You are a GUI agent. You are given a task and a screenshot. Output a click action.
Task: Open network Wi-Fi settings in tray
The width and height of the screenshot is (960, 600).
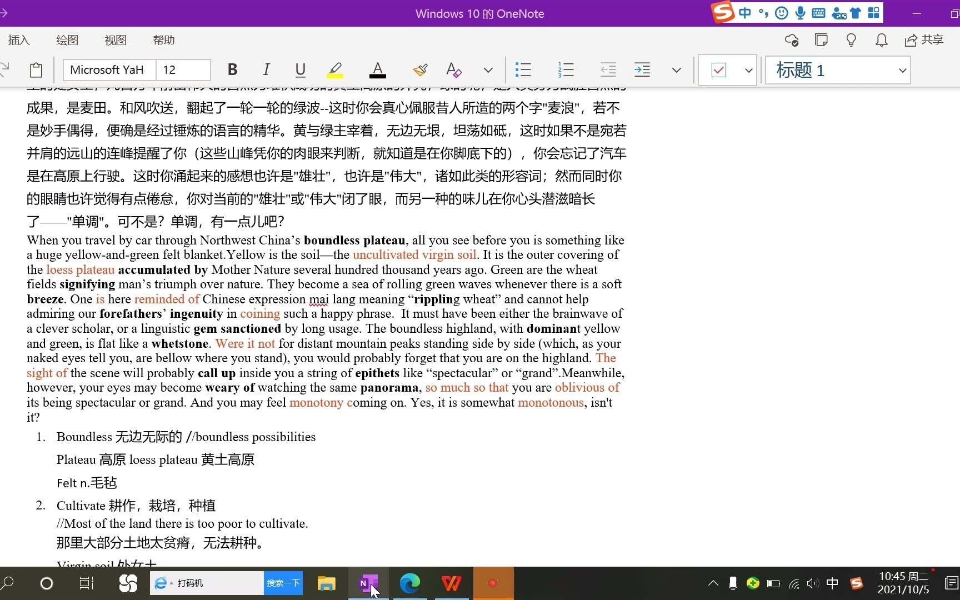pos(794,583)
